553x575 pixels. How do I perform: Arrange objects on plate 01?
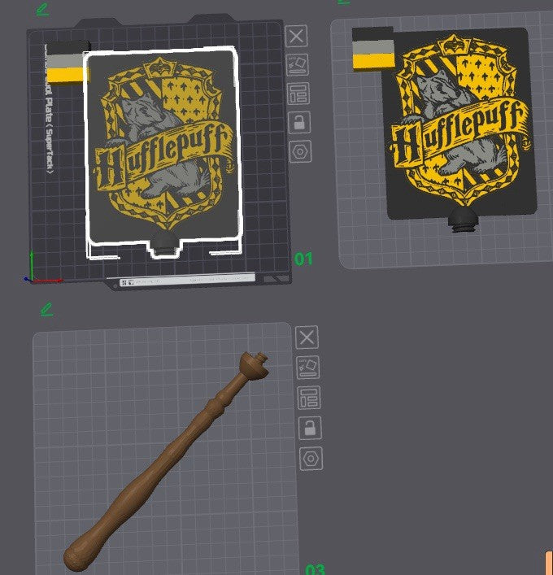pos(298,94)
